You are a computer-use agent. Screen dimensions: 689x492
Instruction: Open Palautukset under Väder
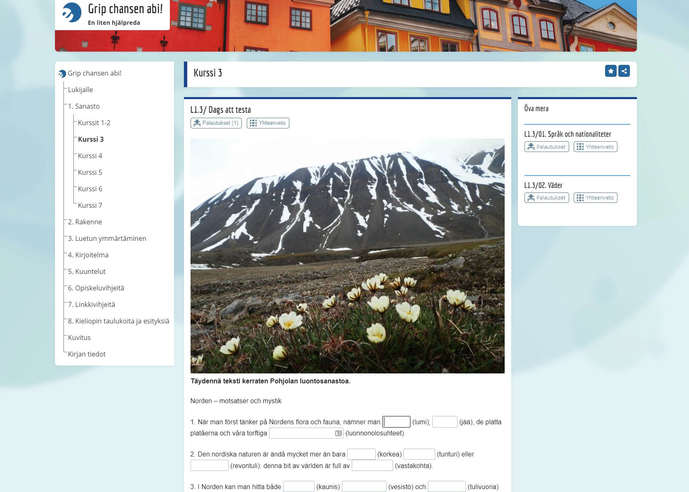coord(546,198)
